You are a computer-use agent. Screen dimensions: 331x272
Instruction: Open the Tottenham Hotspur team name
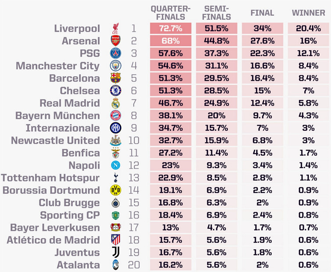(x=50, y=178)
